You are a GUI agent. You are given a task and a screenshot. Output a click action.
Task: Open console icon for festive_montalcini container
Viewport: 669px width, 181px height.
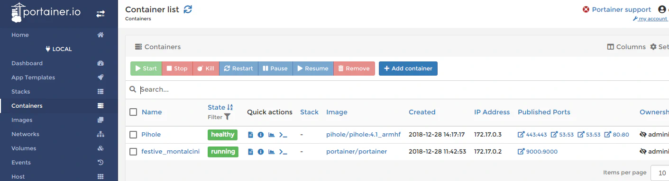click(283, 152)
